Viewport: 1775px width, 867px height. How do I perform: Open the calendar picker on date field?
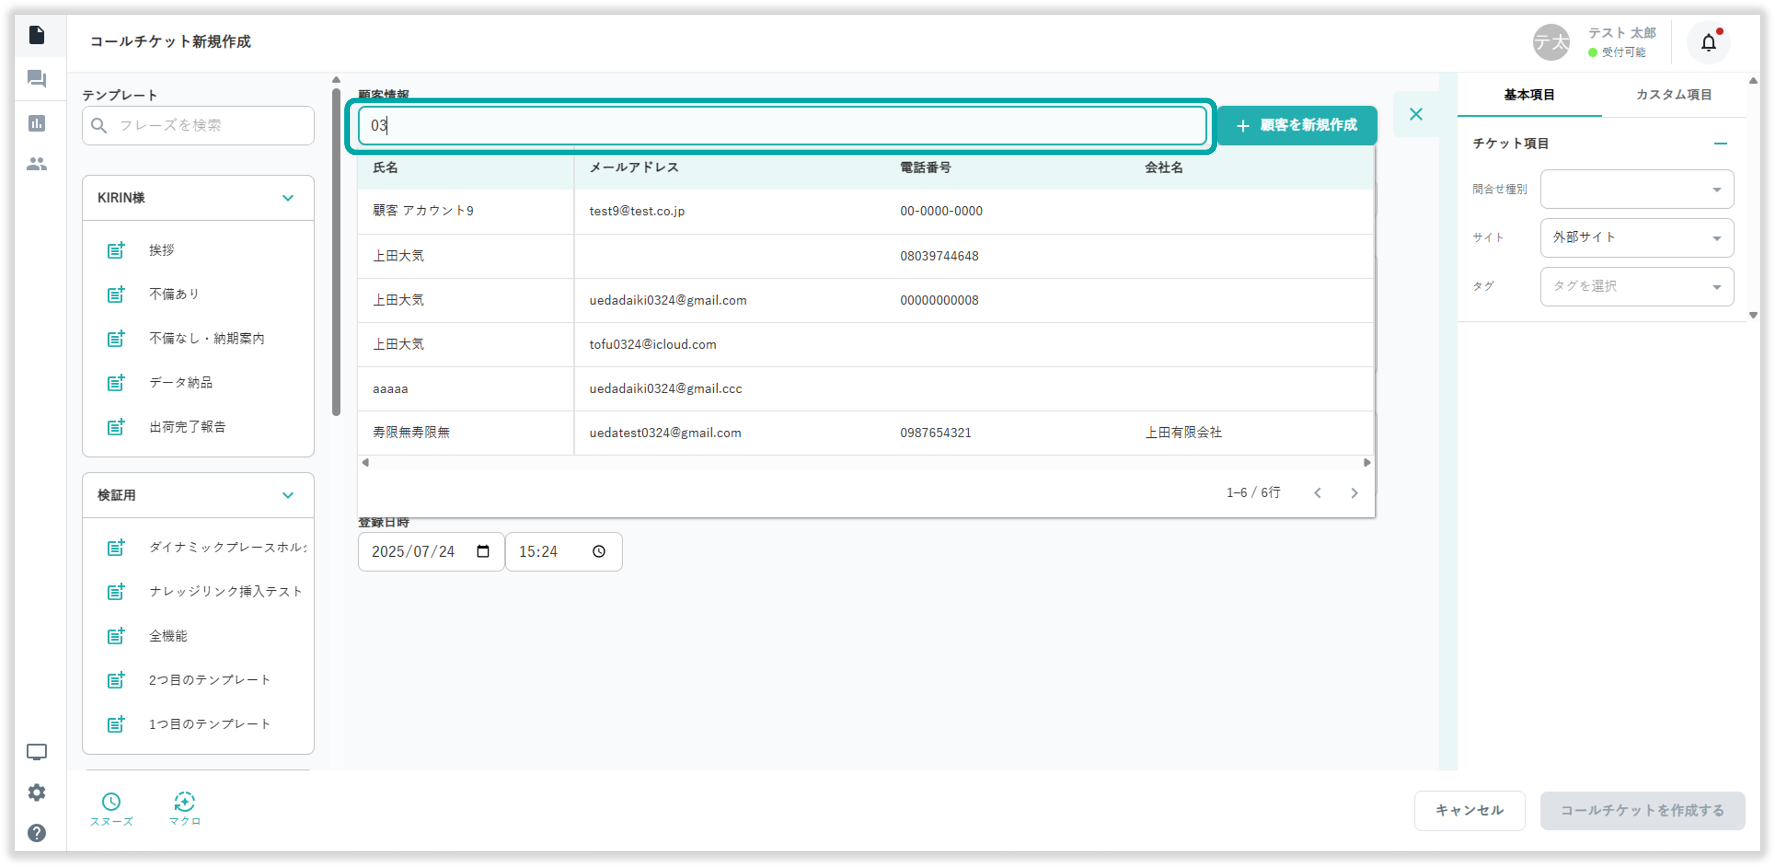pyautogui.click(x=483, y=552)
